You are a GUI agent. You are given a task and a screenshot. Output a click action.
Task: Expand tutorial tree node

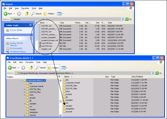(x=24, y=115)
